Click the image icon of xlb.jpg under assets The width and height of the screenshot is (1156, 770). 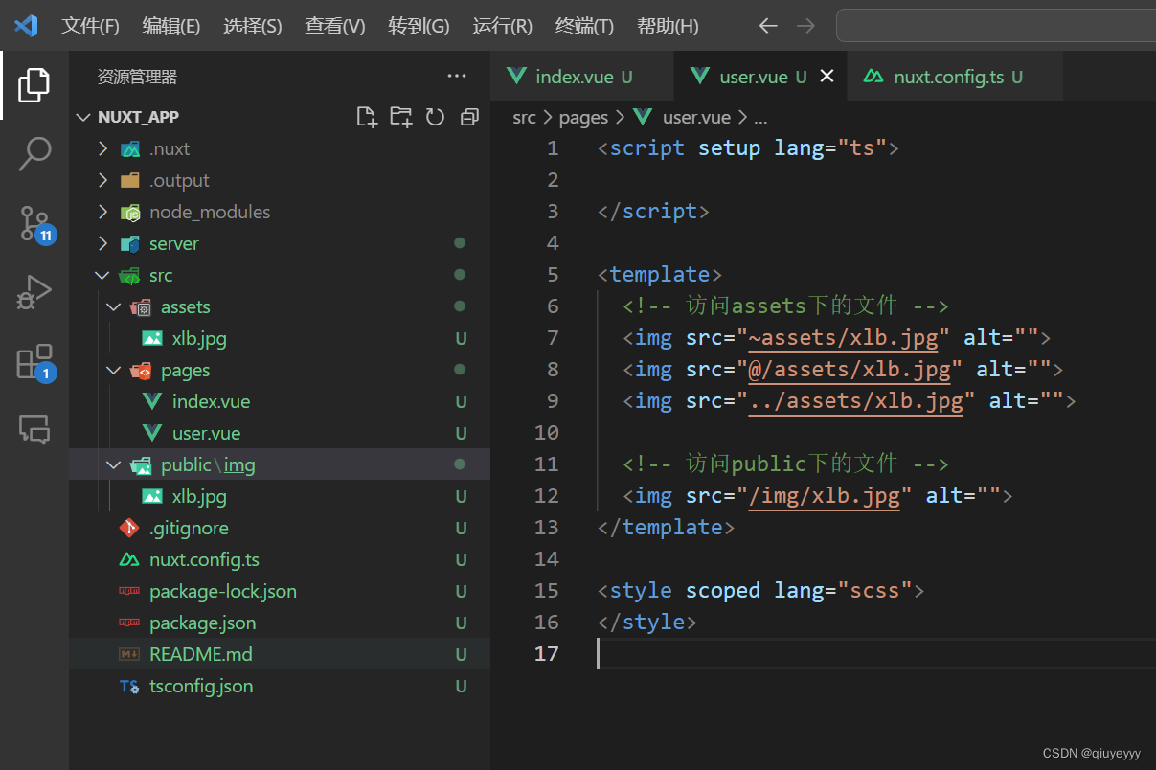(x=152, y=338)
